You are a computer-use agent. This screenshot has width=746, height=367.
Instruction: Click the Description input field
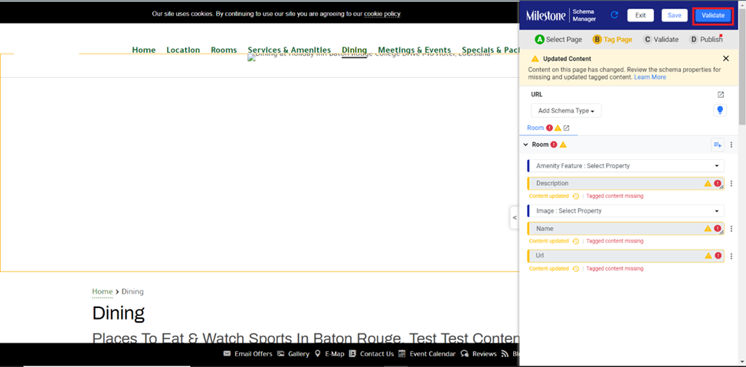point(626,183)
